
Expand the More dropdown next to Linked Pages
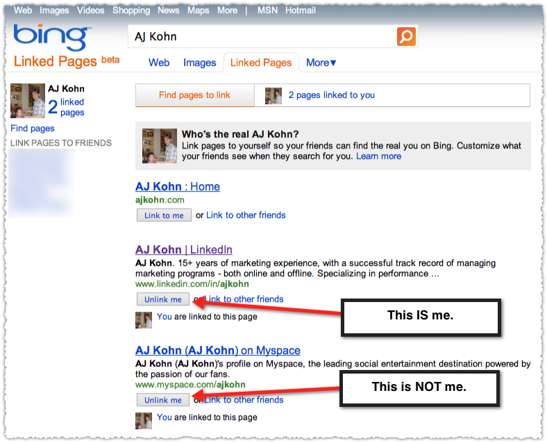click(x=321, y=62)
